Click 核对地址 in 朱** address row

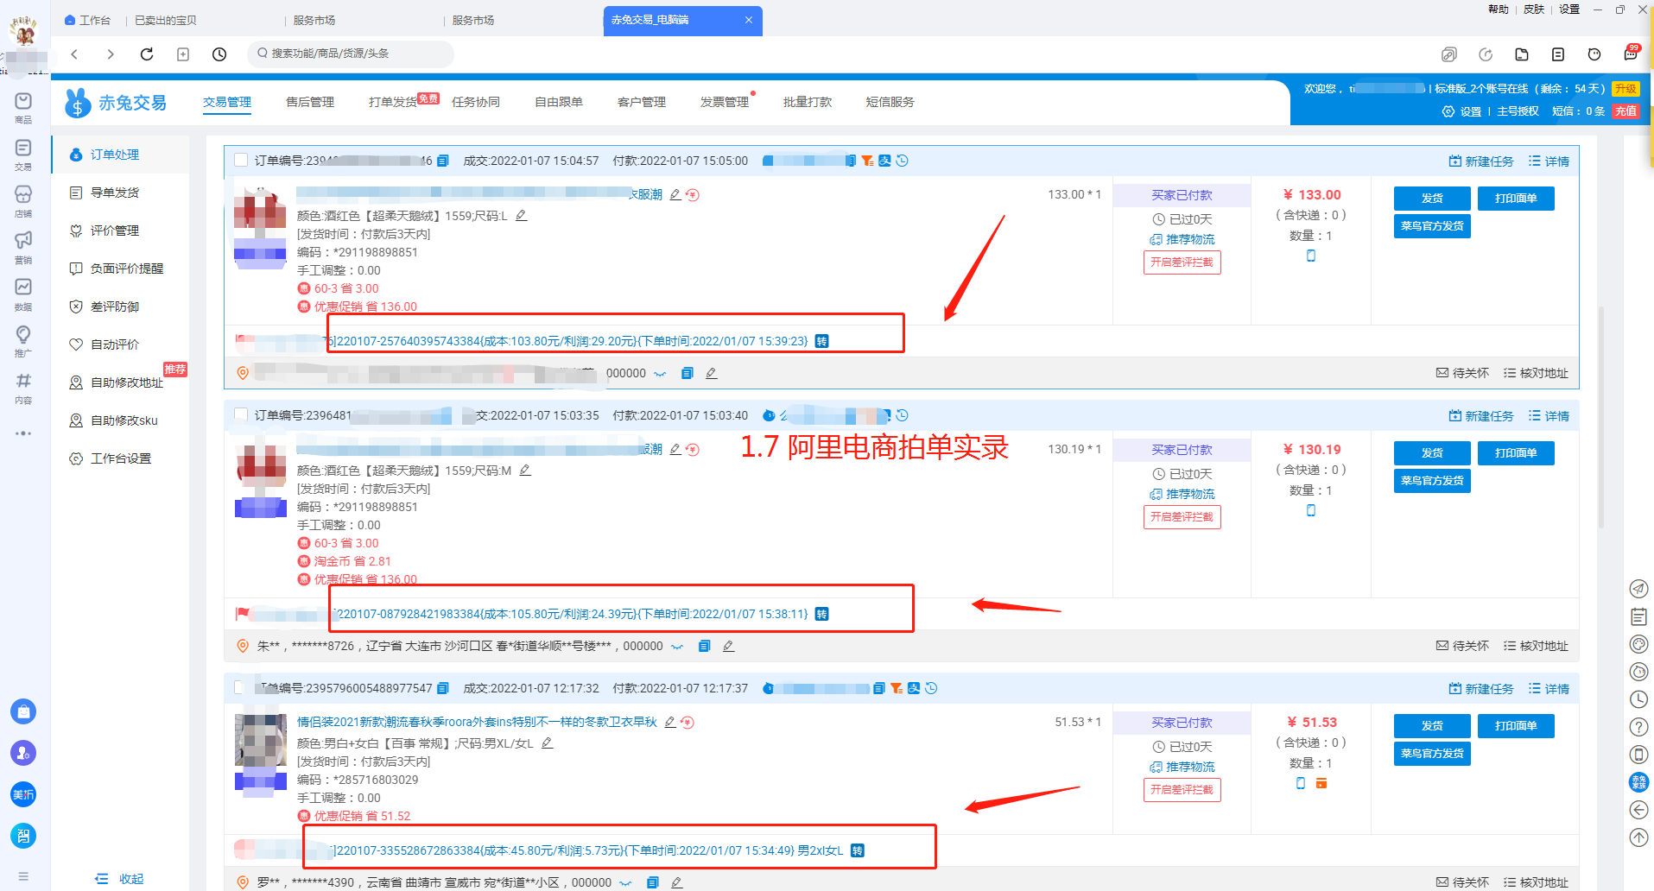1536,646
